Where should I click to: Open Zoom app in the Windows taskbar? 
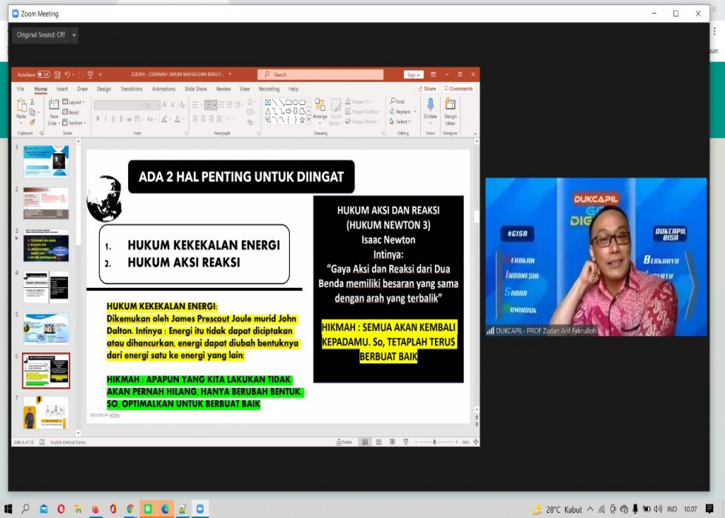point(199,509)
